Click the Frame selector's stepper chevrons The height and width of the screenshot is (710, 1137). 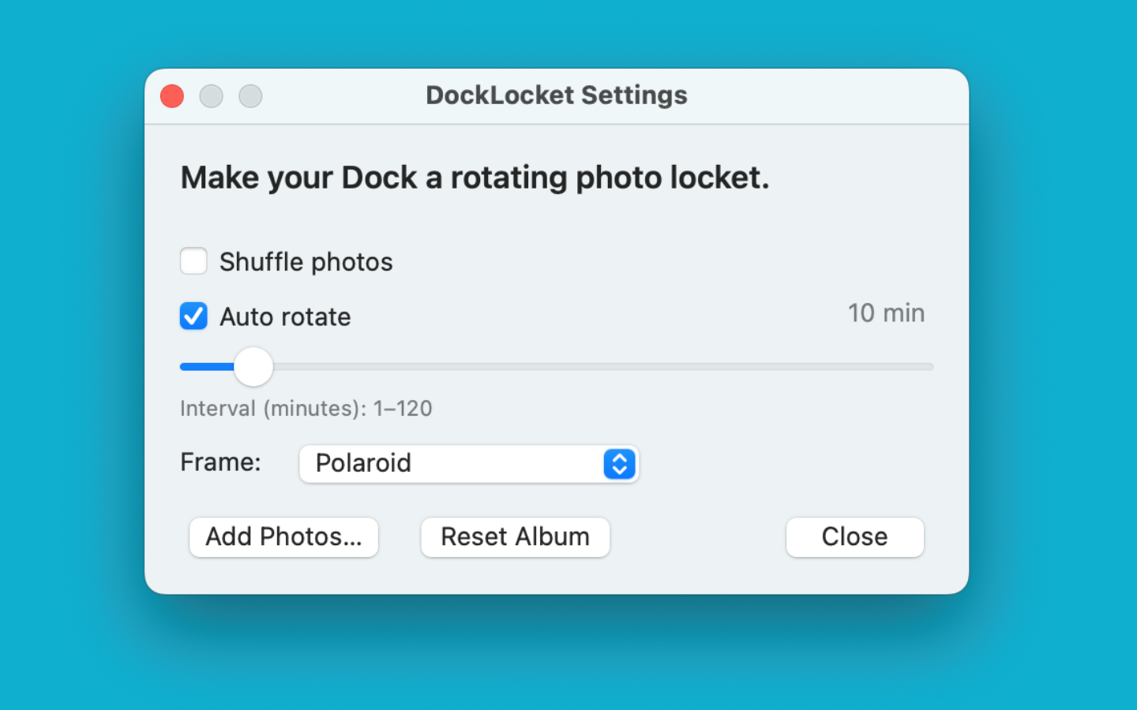tap(620, 464)
